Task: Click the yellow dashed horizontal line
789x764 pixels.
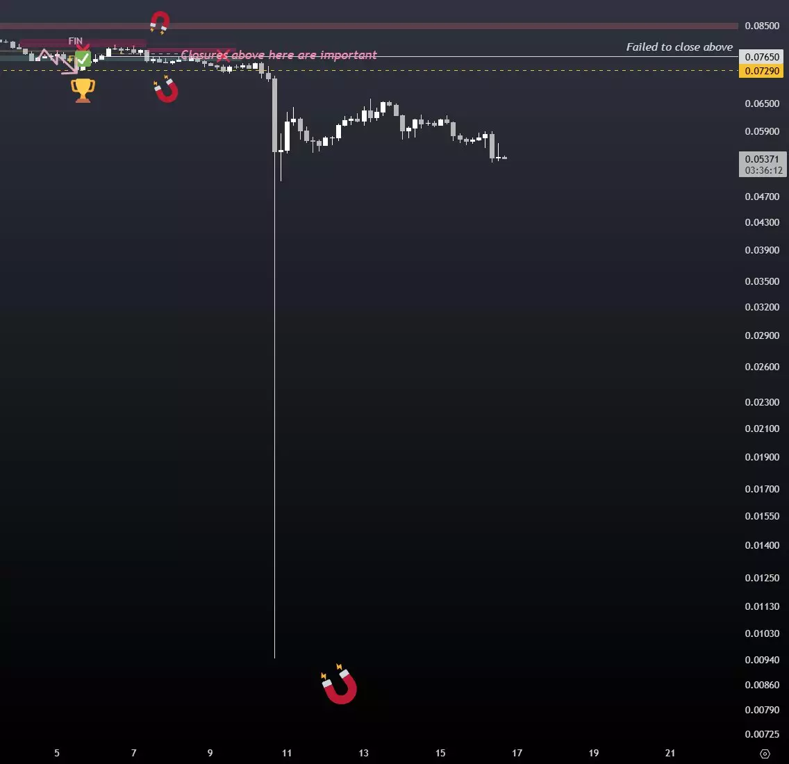Action: pos(486,70)
